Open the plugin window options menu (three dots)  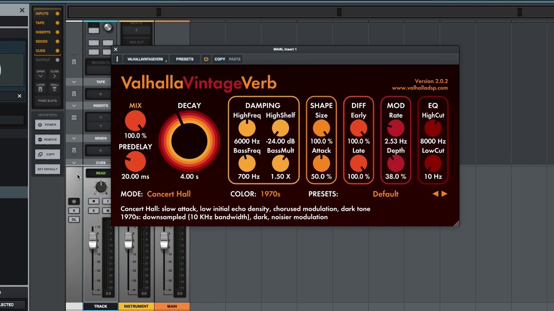(117, 59)
